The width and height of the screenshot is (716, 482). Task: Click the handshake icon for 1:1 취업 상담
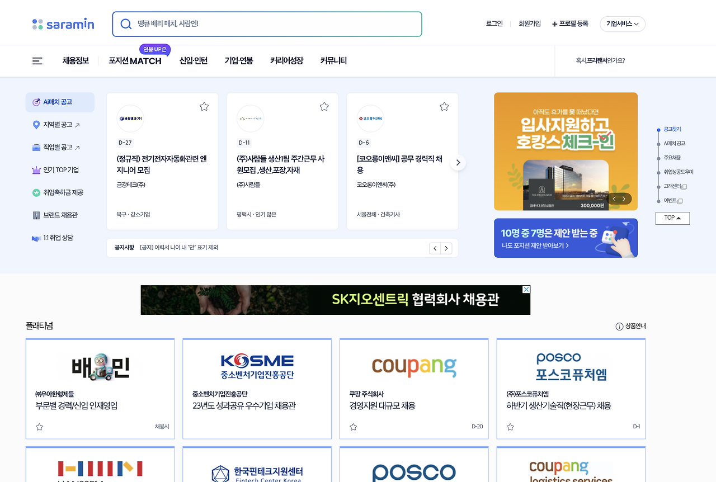pyautogui.click(x=36, y=238)
